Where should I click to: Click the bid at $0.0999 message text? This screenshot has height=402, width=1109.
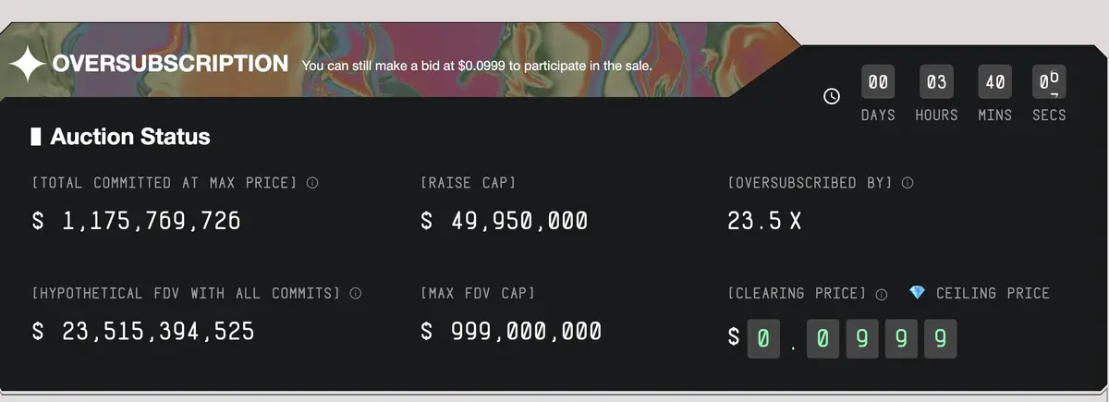(x=477, y=67)
